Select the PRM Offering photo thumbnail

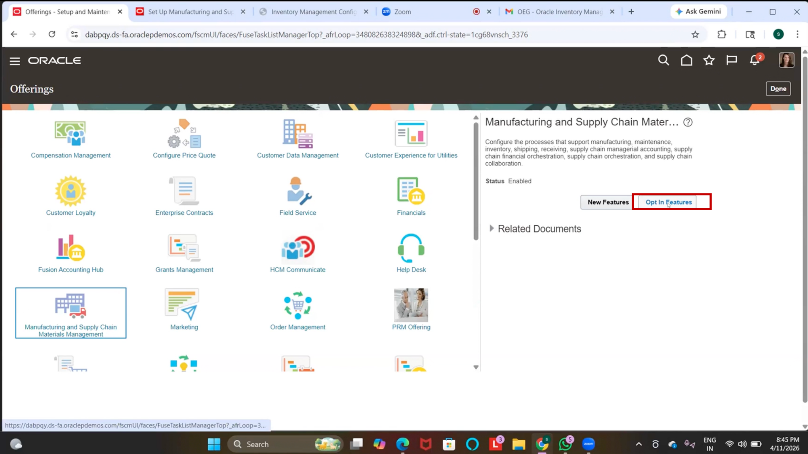[411, 305]
